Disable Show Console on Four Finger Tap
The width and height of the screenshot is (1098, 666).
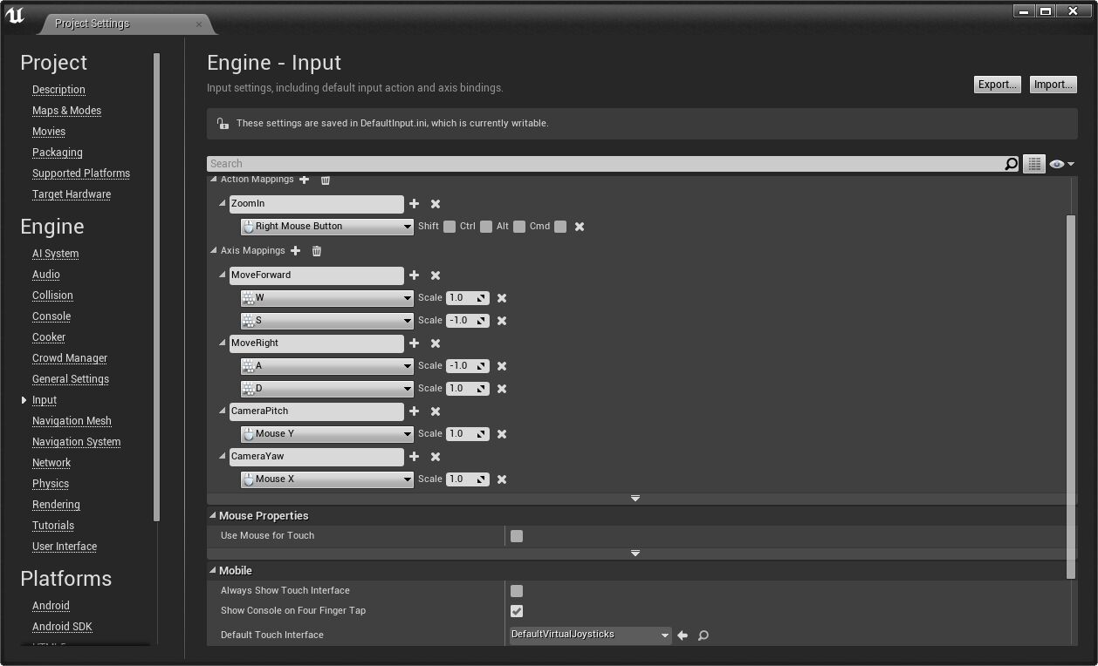(516, 611)
